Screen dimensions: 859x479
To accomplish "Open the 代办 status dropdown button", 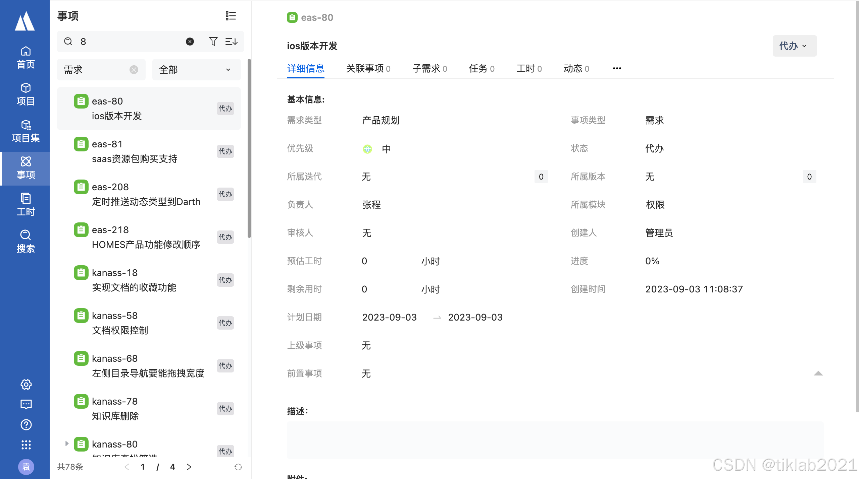I will pyautogui.click(x=794, y=46).
